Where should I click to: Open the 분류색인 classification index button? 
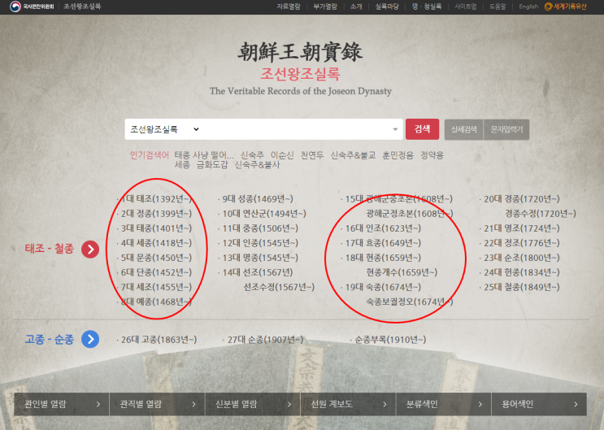coord(444,404)
